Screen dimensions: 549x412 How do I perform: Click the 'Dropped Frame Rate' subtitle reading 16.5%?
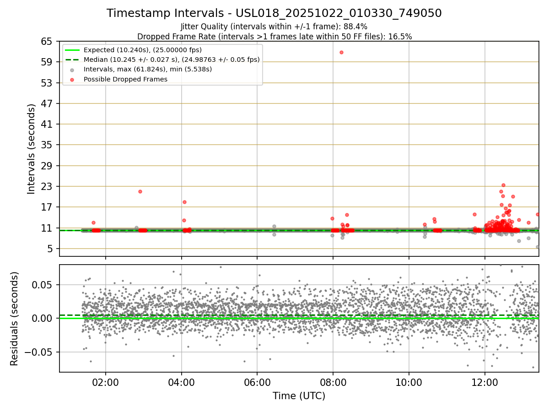(274, 37)
